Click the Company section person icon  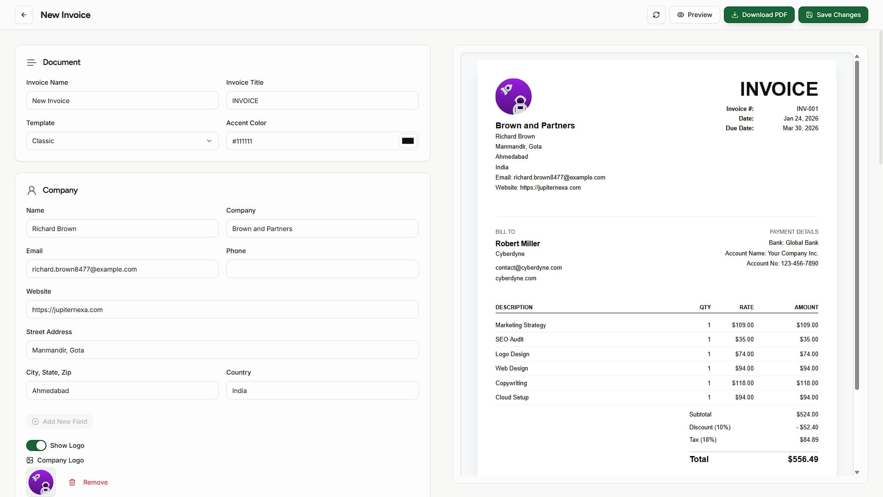point(31,190)
